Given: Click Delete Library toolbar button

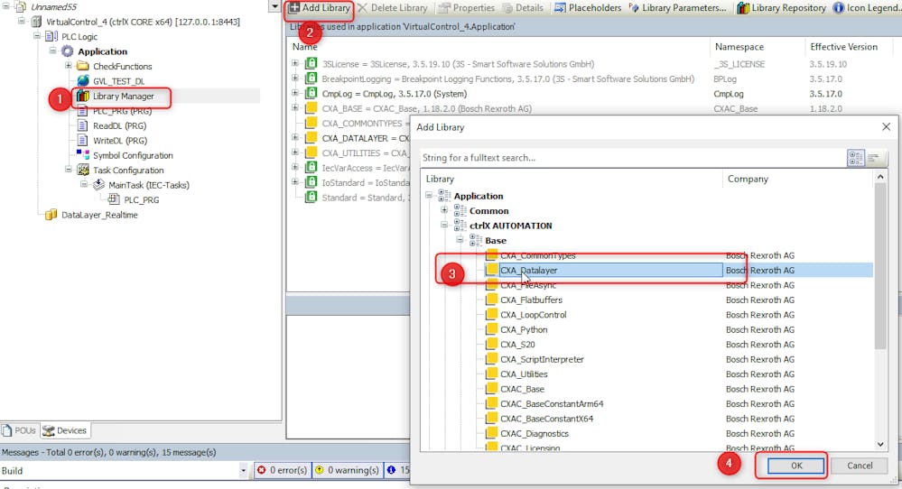Looking at the screenshot, I should [x=393, y=8].
